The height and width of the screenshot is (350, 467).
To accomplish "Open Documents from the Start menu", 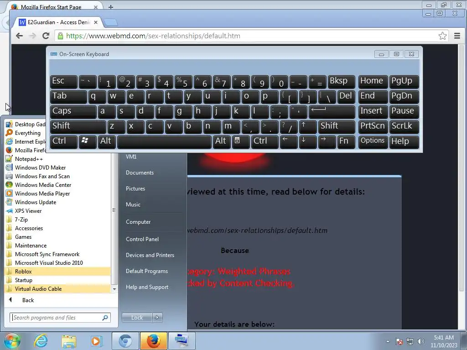I will click(140, 173).
